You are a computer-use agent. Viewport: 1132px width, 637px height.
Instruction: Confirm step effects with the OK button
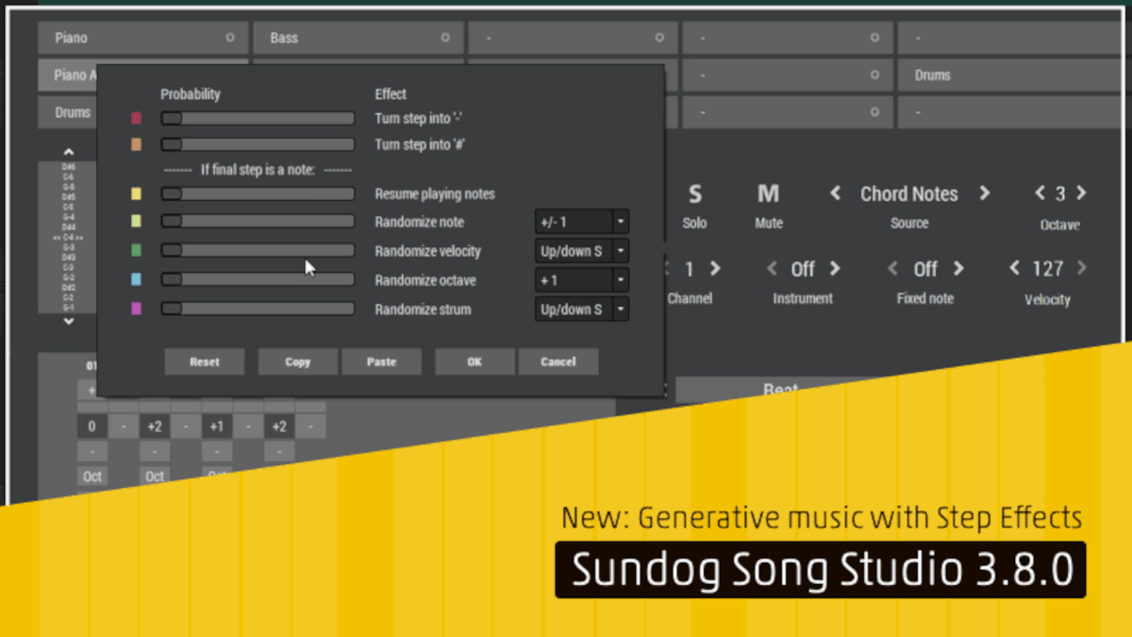(474, 361)
